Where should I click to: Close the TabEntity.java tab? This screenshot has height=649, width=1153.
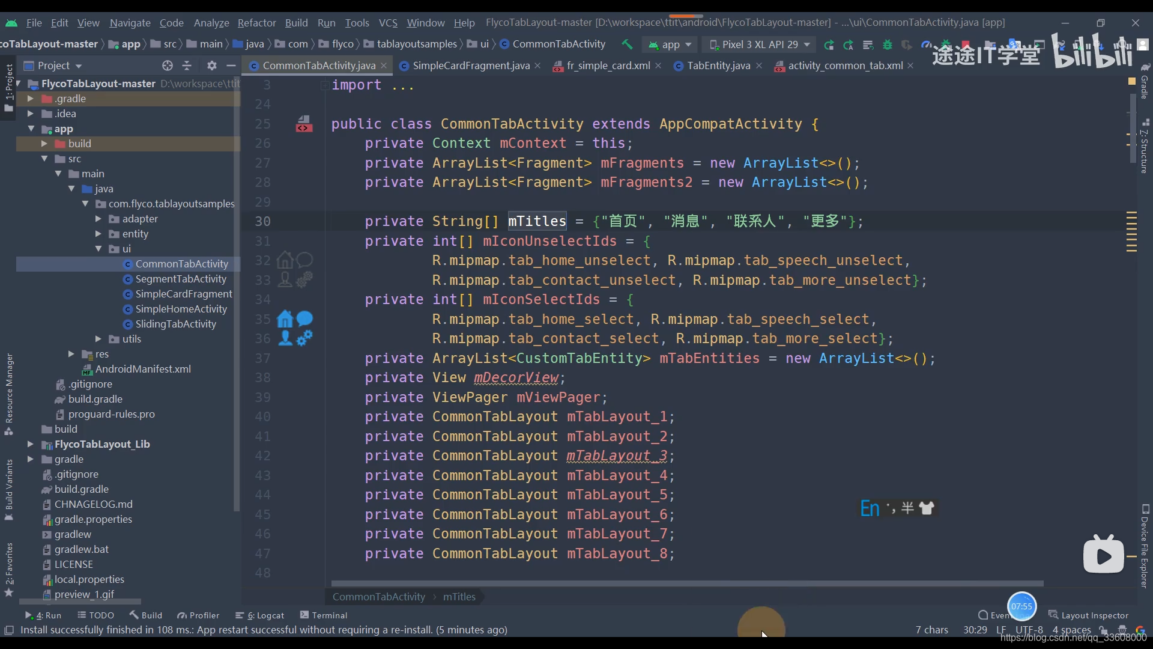click(x=759, y=66)
